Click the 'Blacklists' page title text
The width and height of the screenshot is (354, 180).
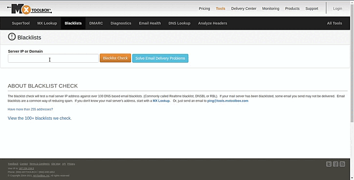(29, 37)
